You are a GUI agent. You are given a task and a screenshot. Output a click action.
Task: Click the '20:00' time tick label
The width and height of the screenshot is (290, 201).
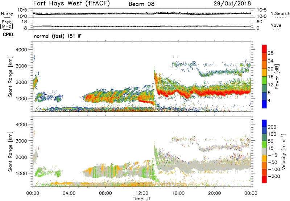[214, 193]
